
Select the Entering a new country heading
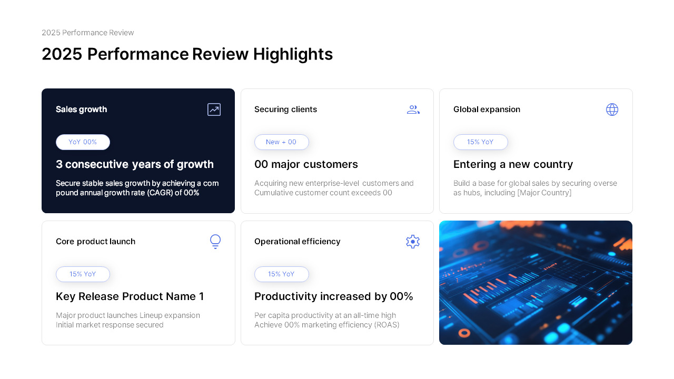click(x=513, y=164)
